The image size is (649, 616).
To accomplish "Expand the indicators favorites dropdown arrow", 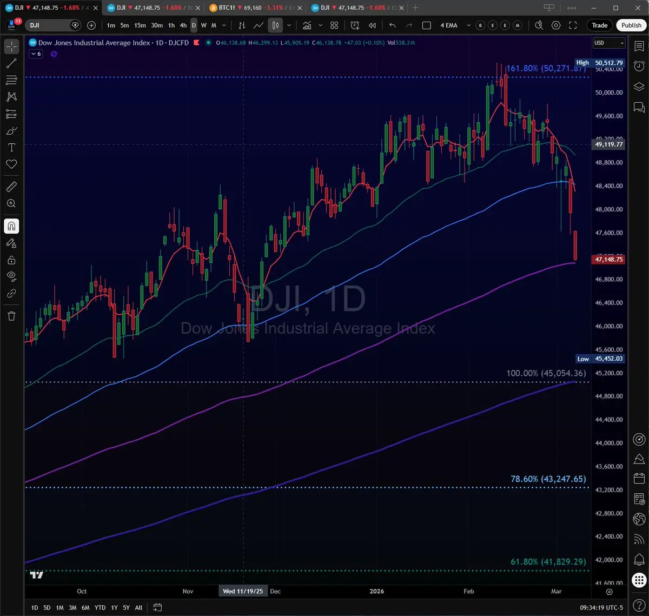I will click(321, 25).
